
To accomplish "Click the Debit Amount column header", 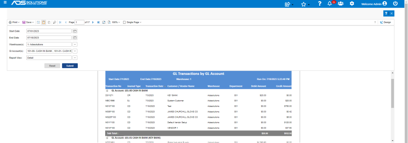I will point(259,86).
